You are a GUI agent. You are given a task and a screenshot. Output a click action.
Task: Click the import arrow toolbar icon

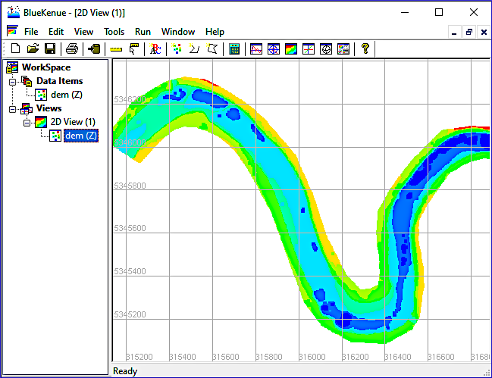pyautogui.click(x=94, y=49)
